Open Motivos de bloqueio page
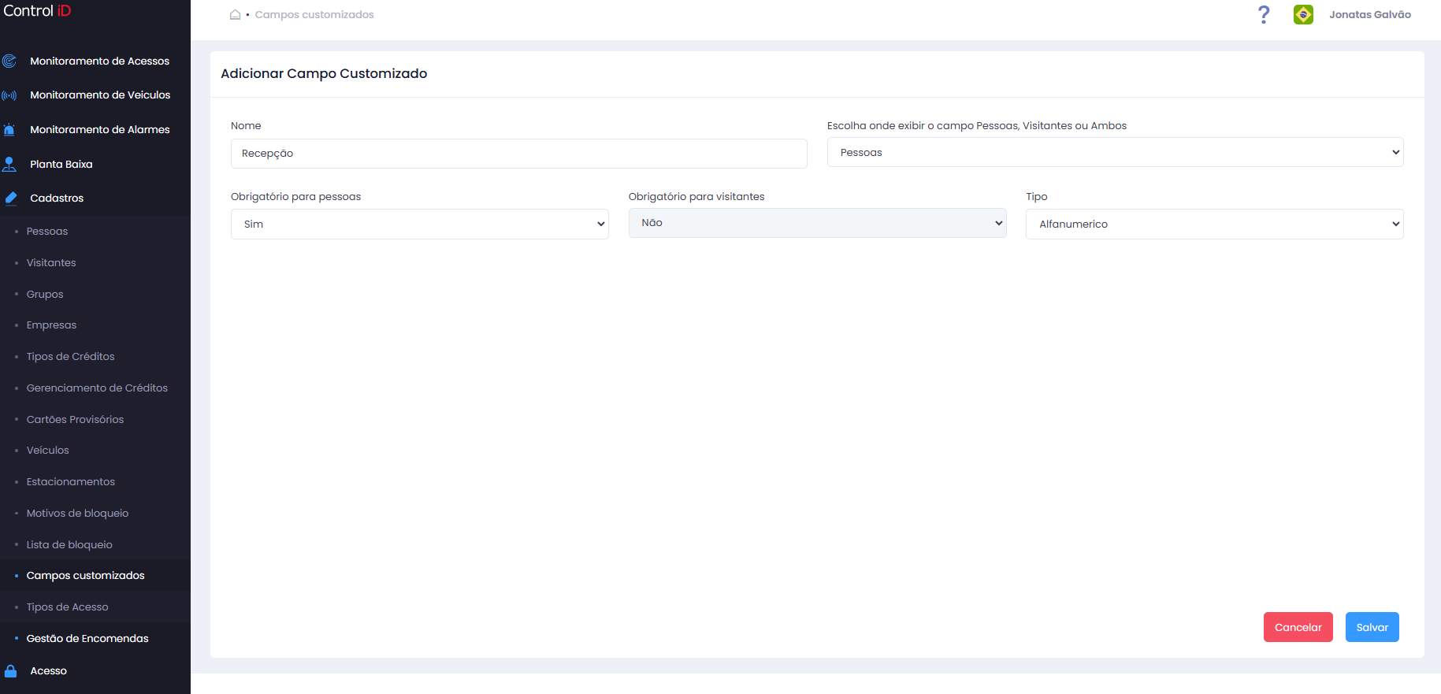The width and height of the screenshot is (1441, 694). [x=77, y=514]
